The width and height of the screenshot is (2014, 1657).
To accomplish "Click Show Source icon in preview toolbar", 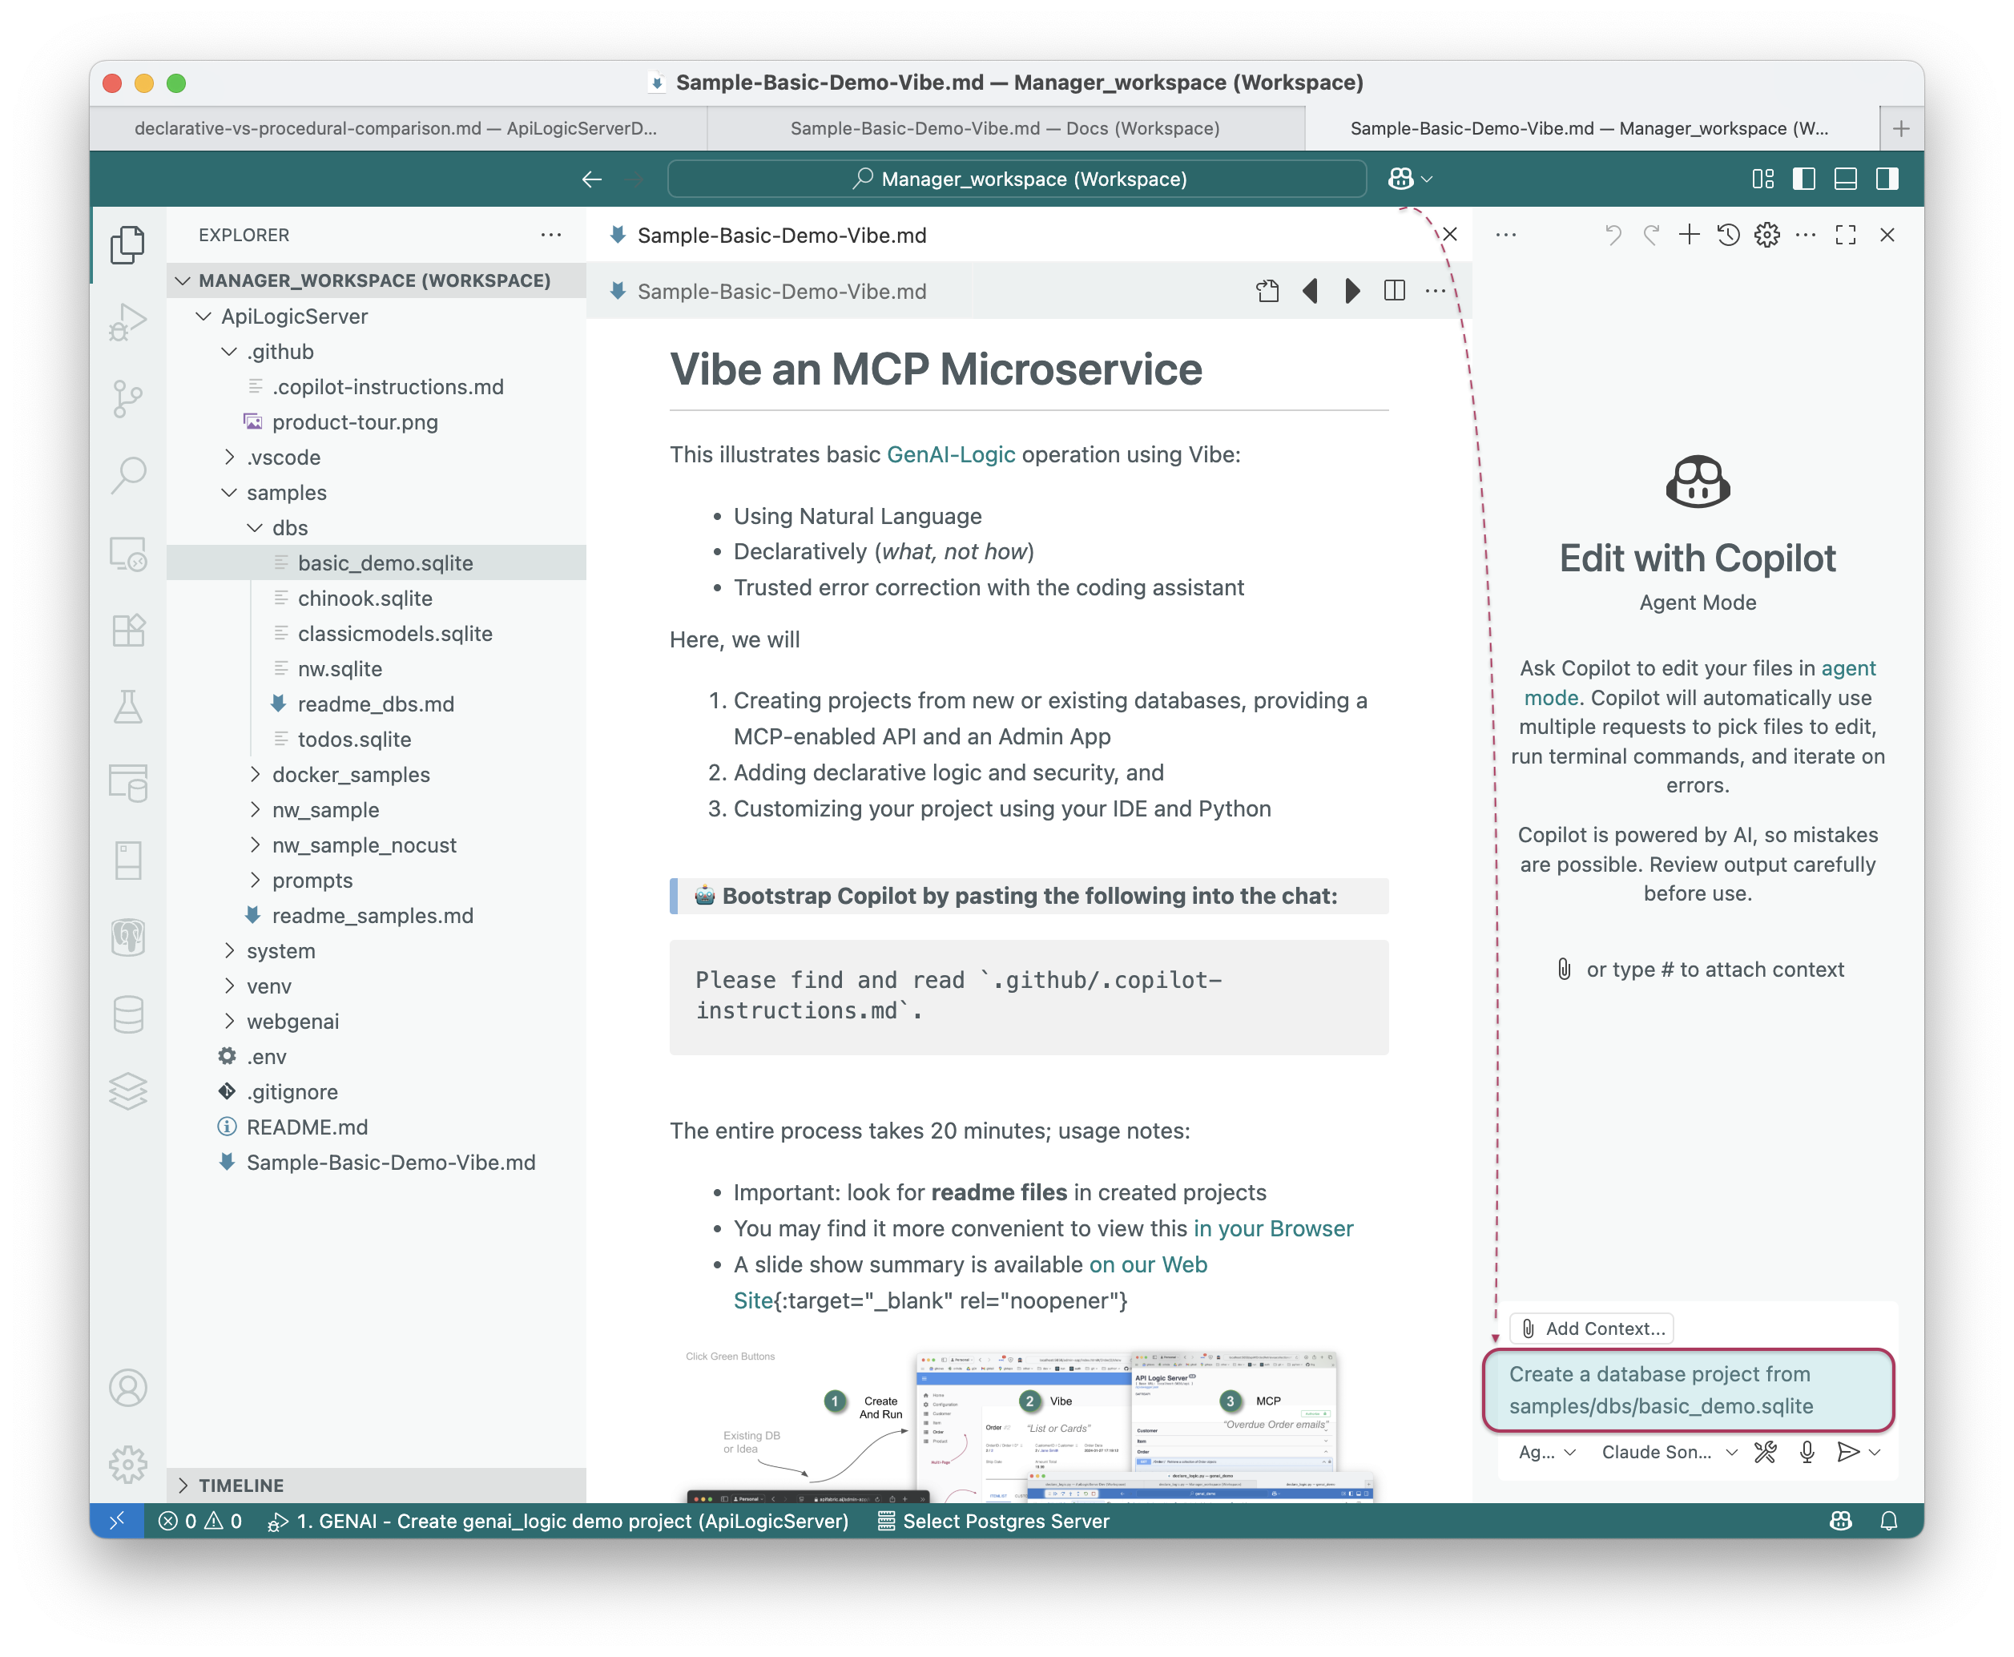I will 1267,291.
